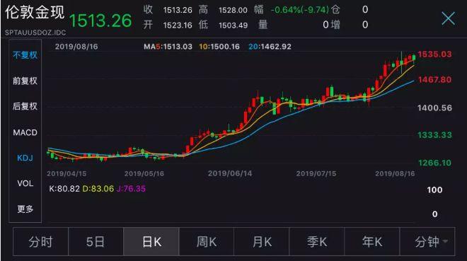Switch to 年K tab

pos(372,242)
